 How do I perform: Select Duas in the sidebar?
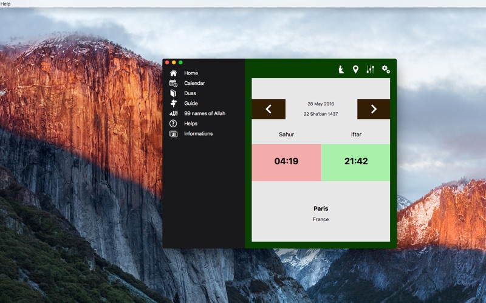coord(190,93)
